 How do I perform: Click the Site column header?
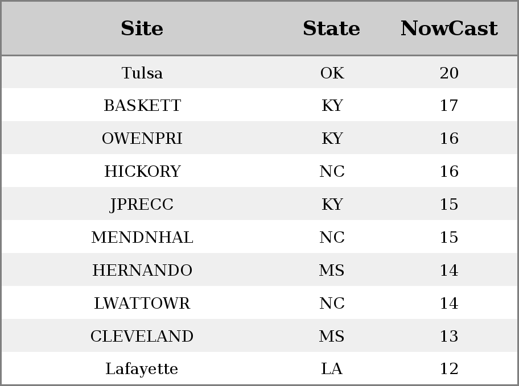point(142,28)
